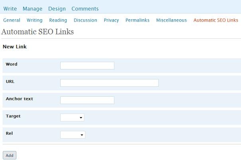Click the Add button
Screen dimensions: 241x161
10,155
